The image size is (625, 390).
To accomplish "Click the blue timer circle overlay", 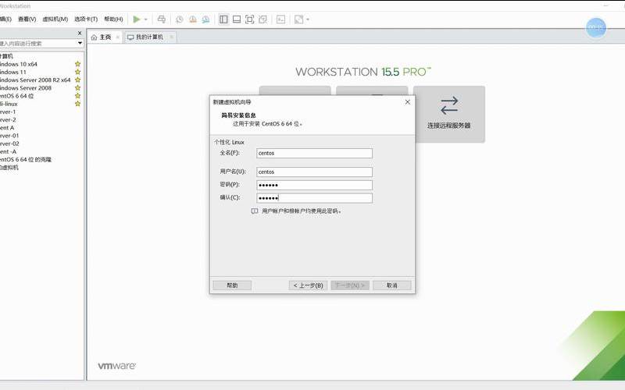I will (x=596, y=27).
